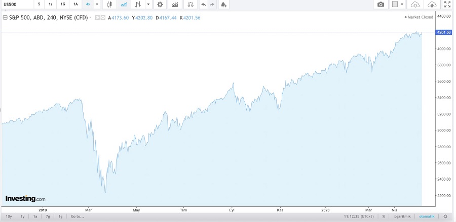Load chart layout from cloud download icon
Screen dimensions: 456x222
coord(415,5)
